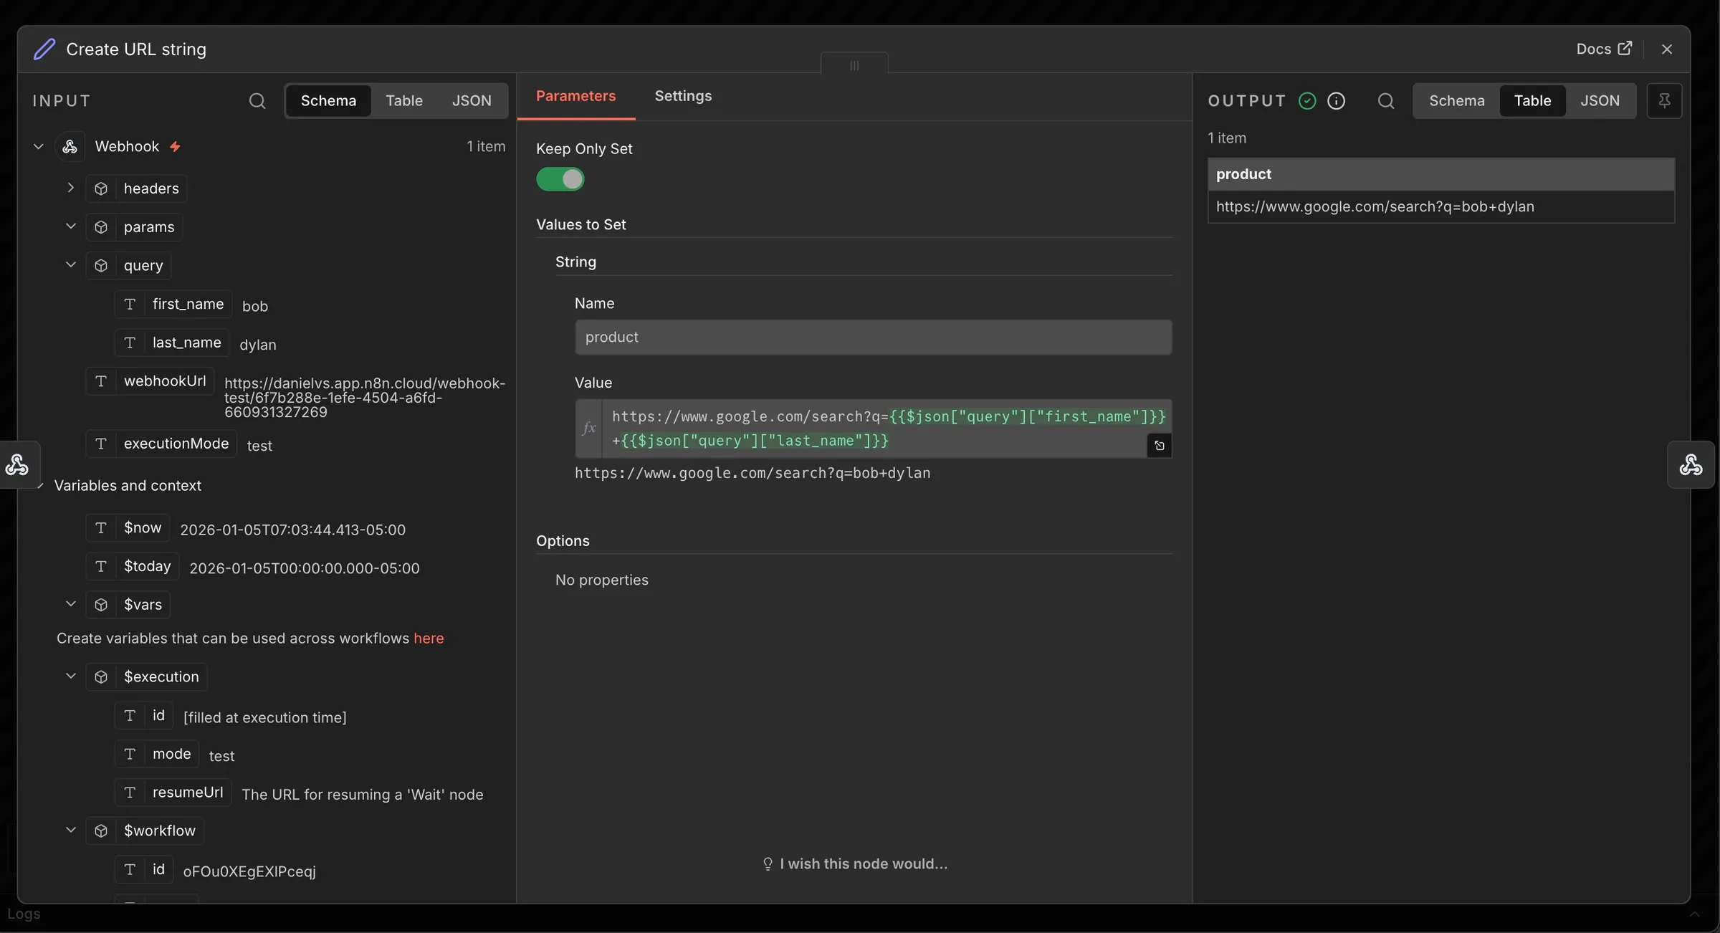1720x933 pixels.
Task: Click the Webhook node icon in input header
Action: (x=70, y=146)
